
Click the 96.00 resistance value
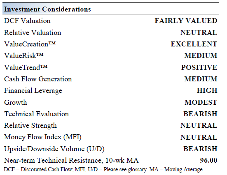tap(208, 160)
